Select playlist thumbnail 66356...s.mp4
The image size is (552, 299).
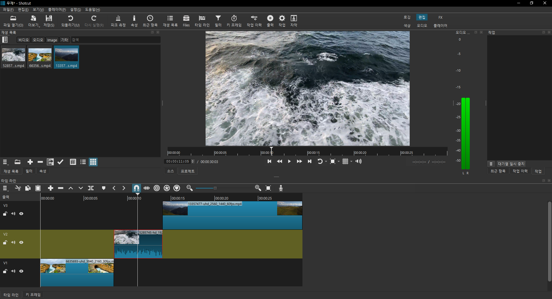tap(40, 57)
